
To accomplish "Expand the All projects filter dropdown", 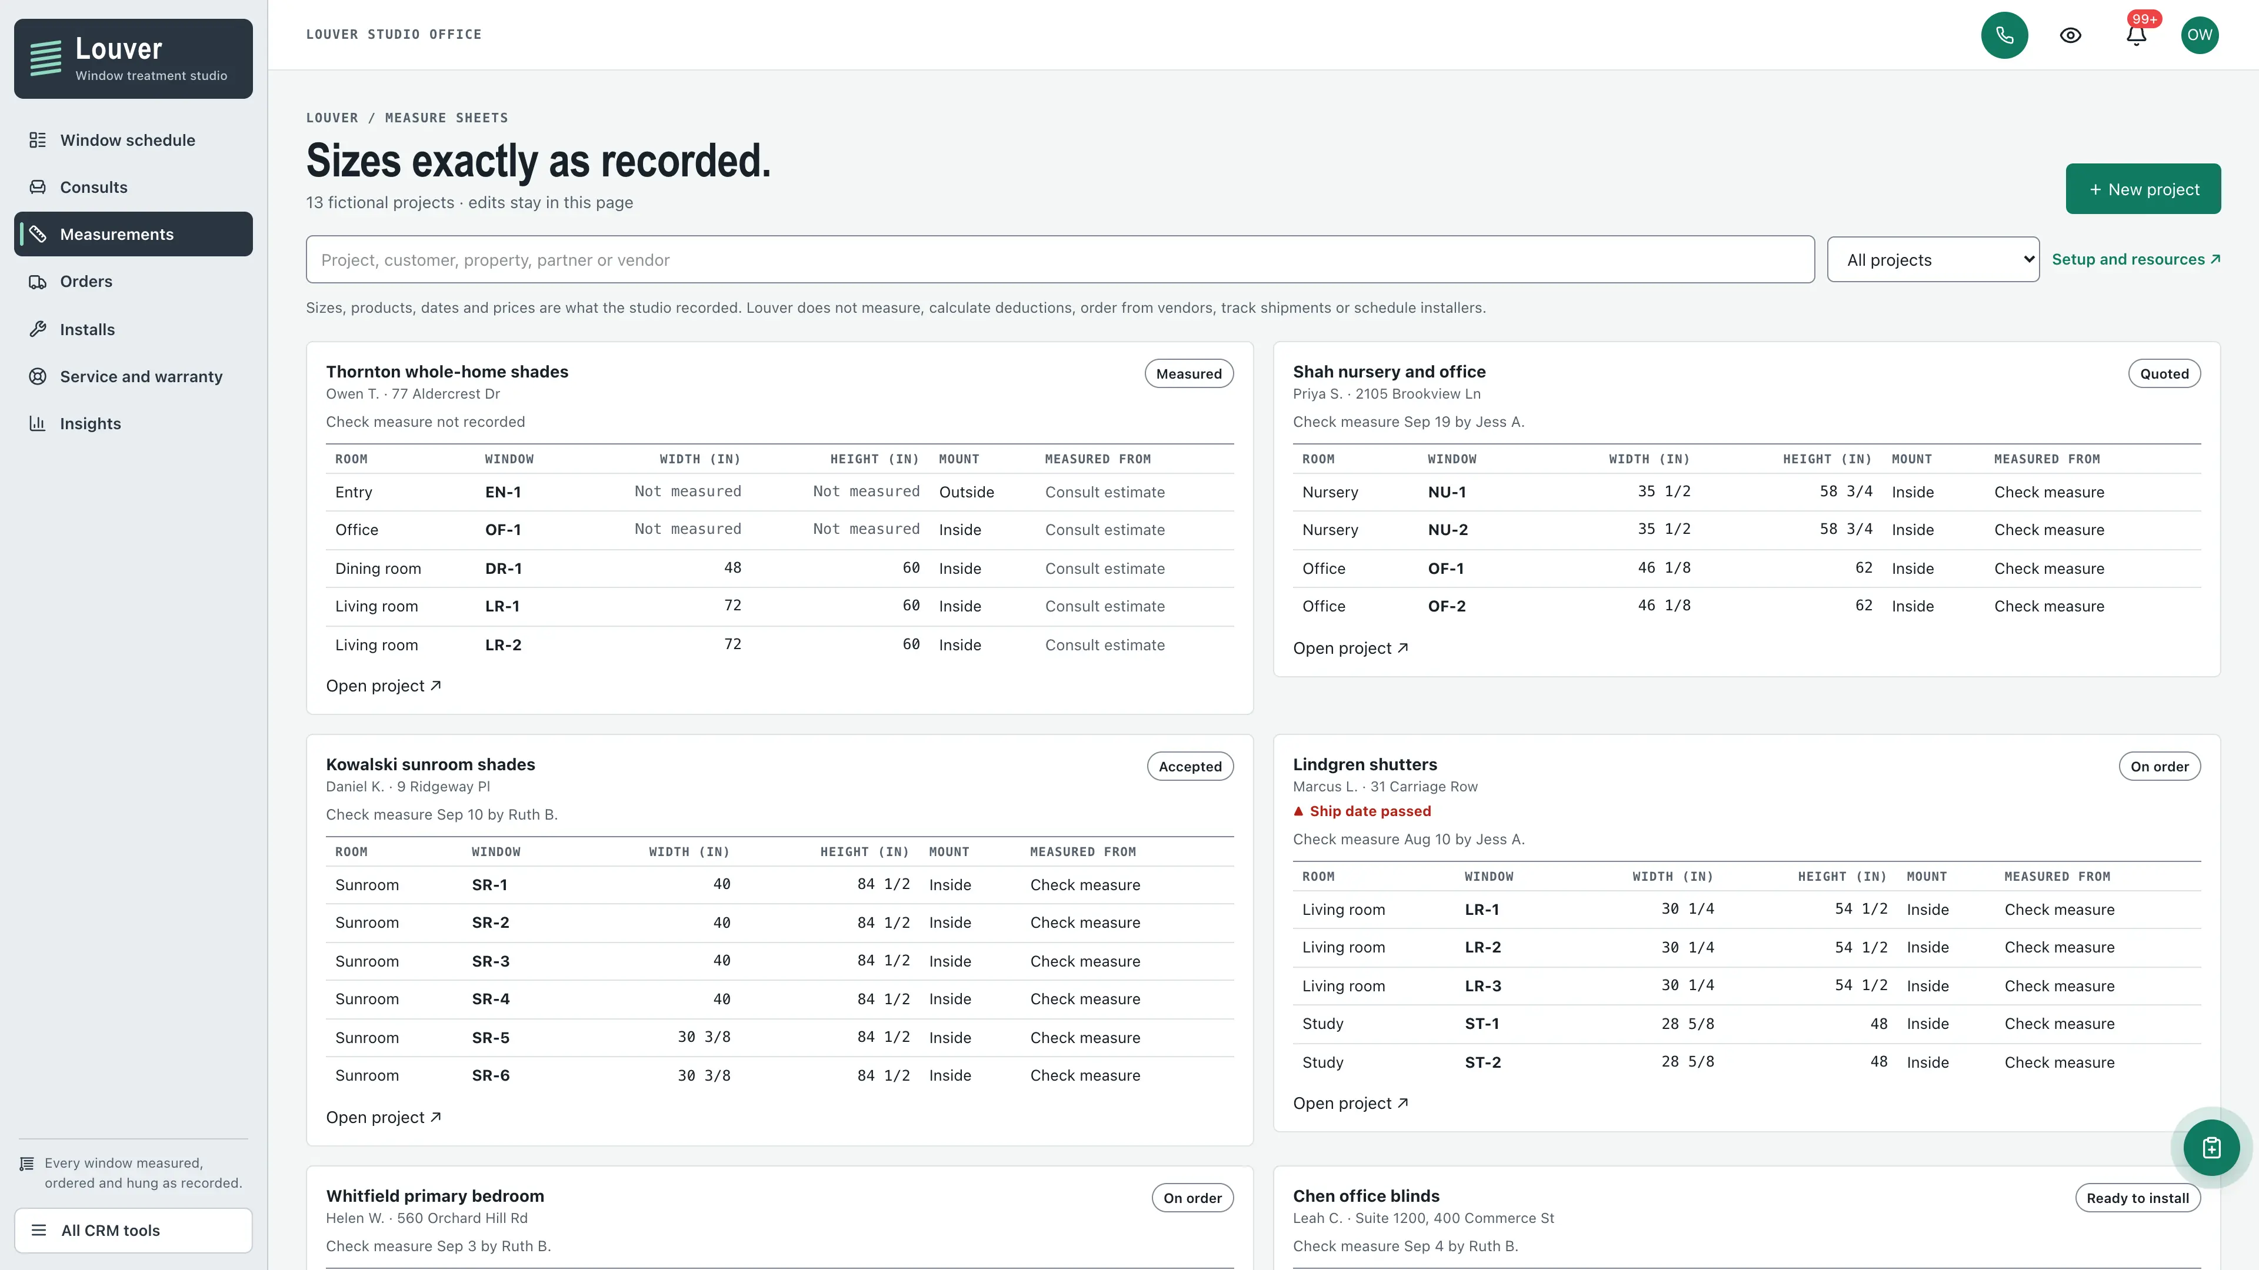I will coord(1933,259).
